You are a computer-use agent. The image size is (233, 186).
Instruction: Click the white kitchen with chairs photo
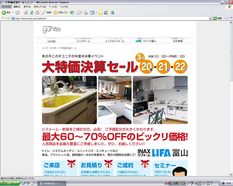coord(160,100)
